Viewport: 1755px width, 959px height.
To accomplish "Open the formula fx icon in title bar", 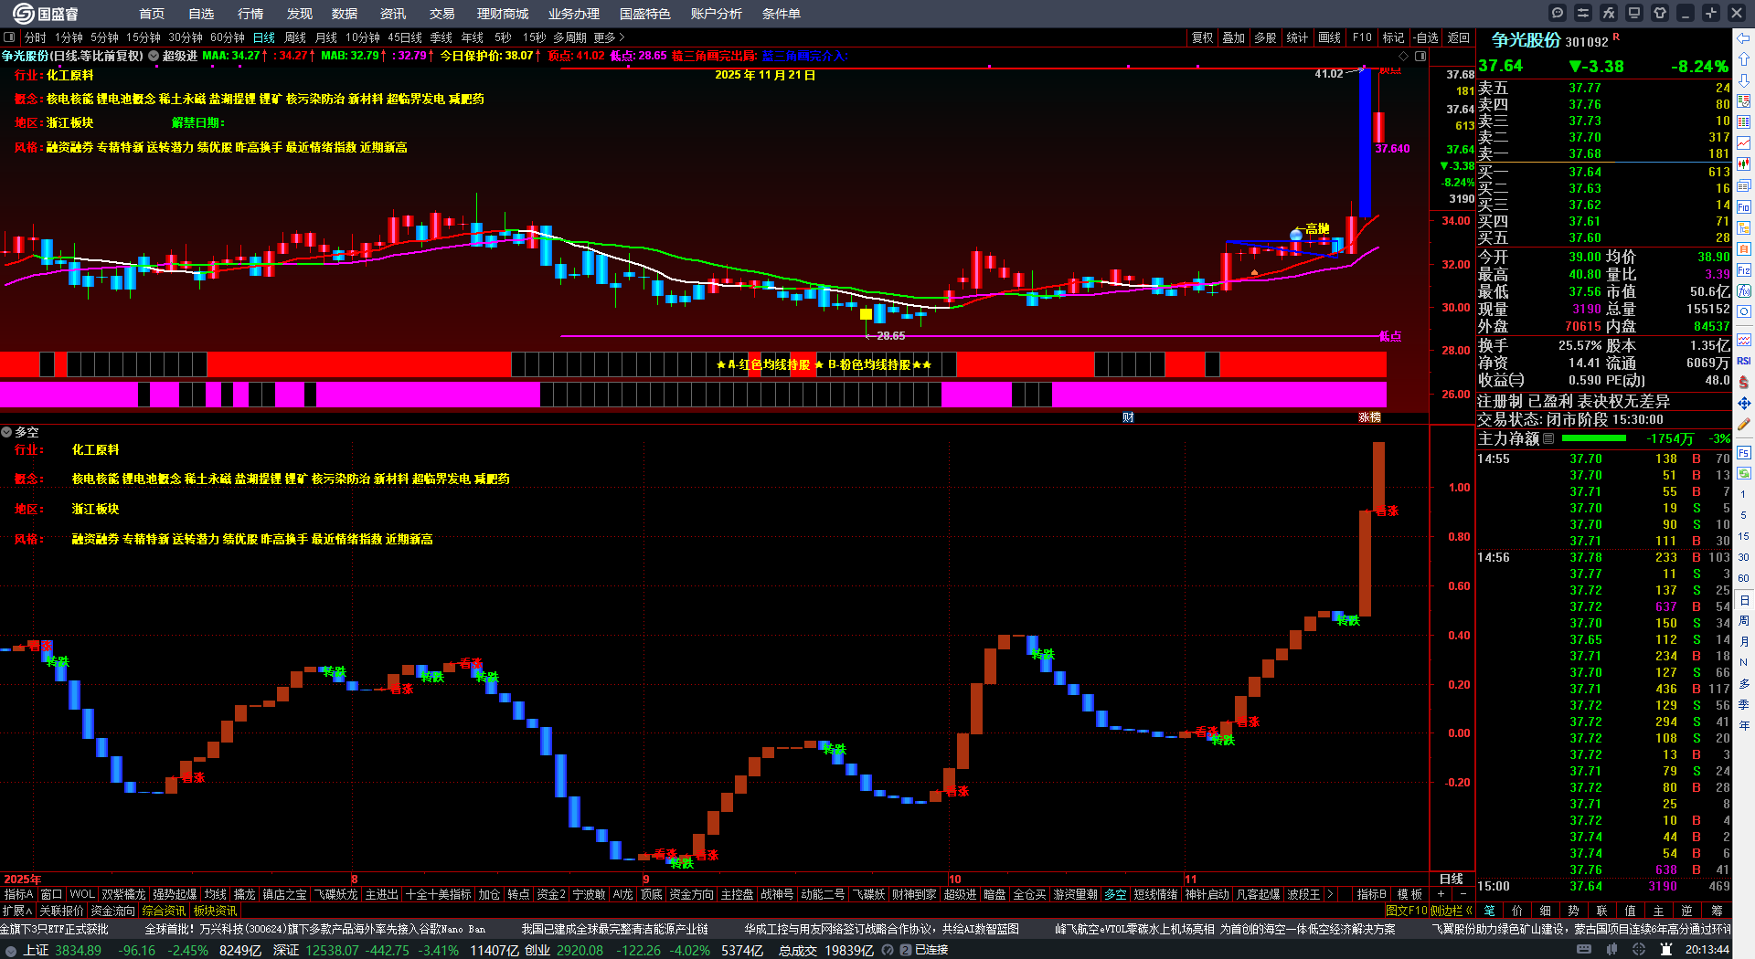I will (x=1609, y=13).
